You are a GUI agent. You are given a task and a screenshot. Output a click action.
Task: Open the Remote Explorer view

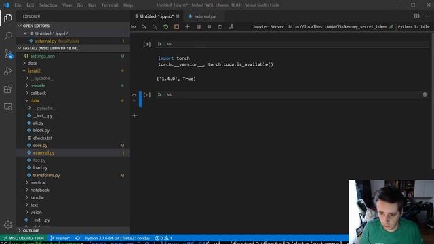tap(8, 106)
